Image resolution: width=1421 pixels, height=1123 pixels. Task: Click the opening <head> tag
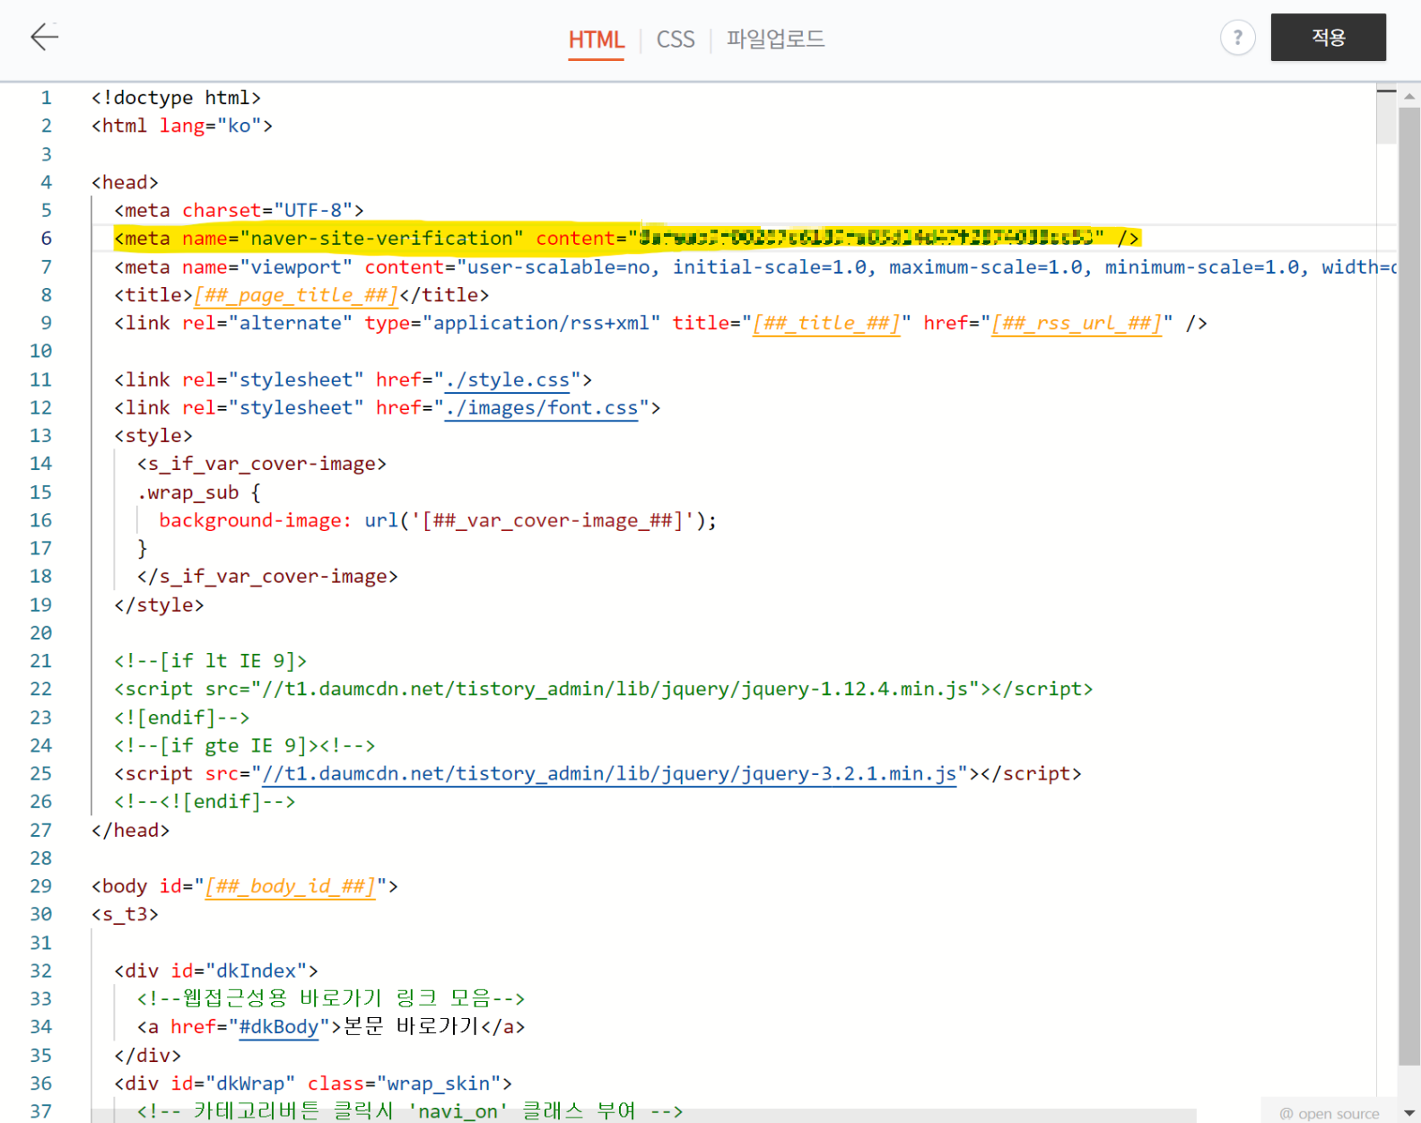coord(125,182)
